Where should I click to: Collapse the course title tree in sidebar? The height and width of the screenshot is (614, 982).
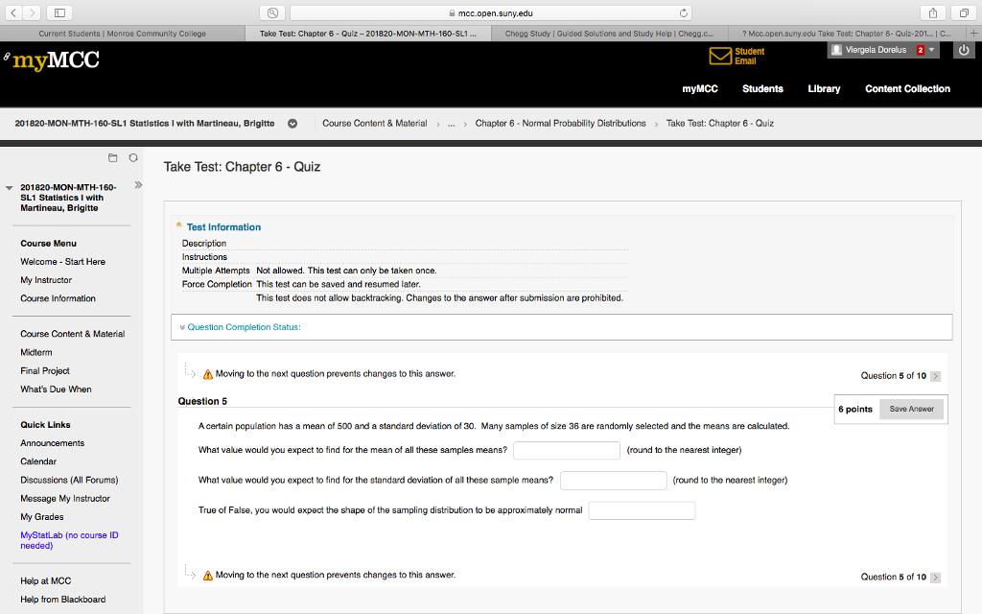[9, 187]
